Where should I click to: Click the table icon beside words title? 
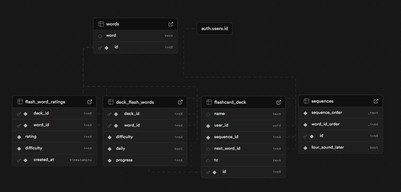point(101,24)
